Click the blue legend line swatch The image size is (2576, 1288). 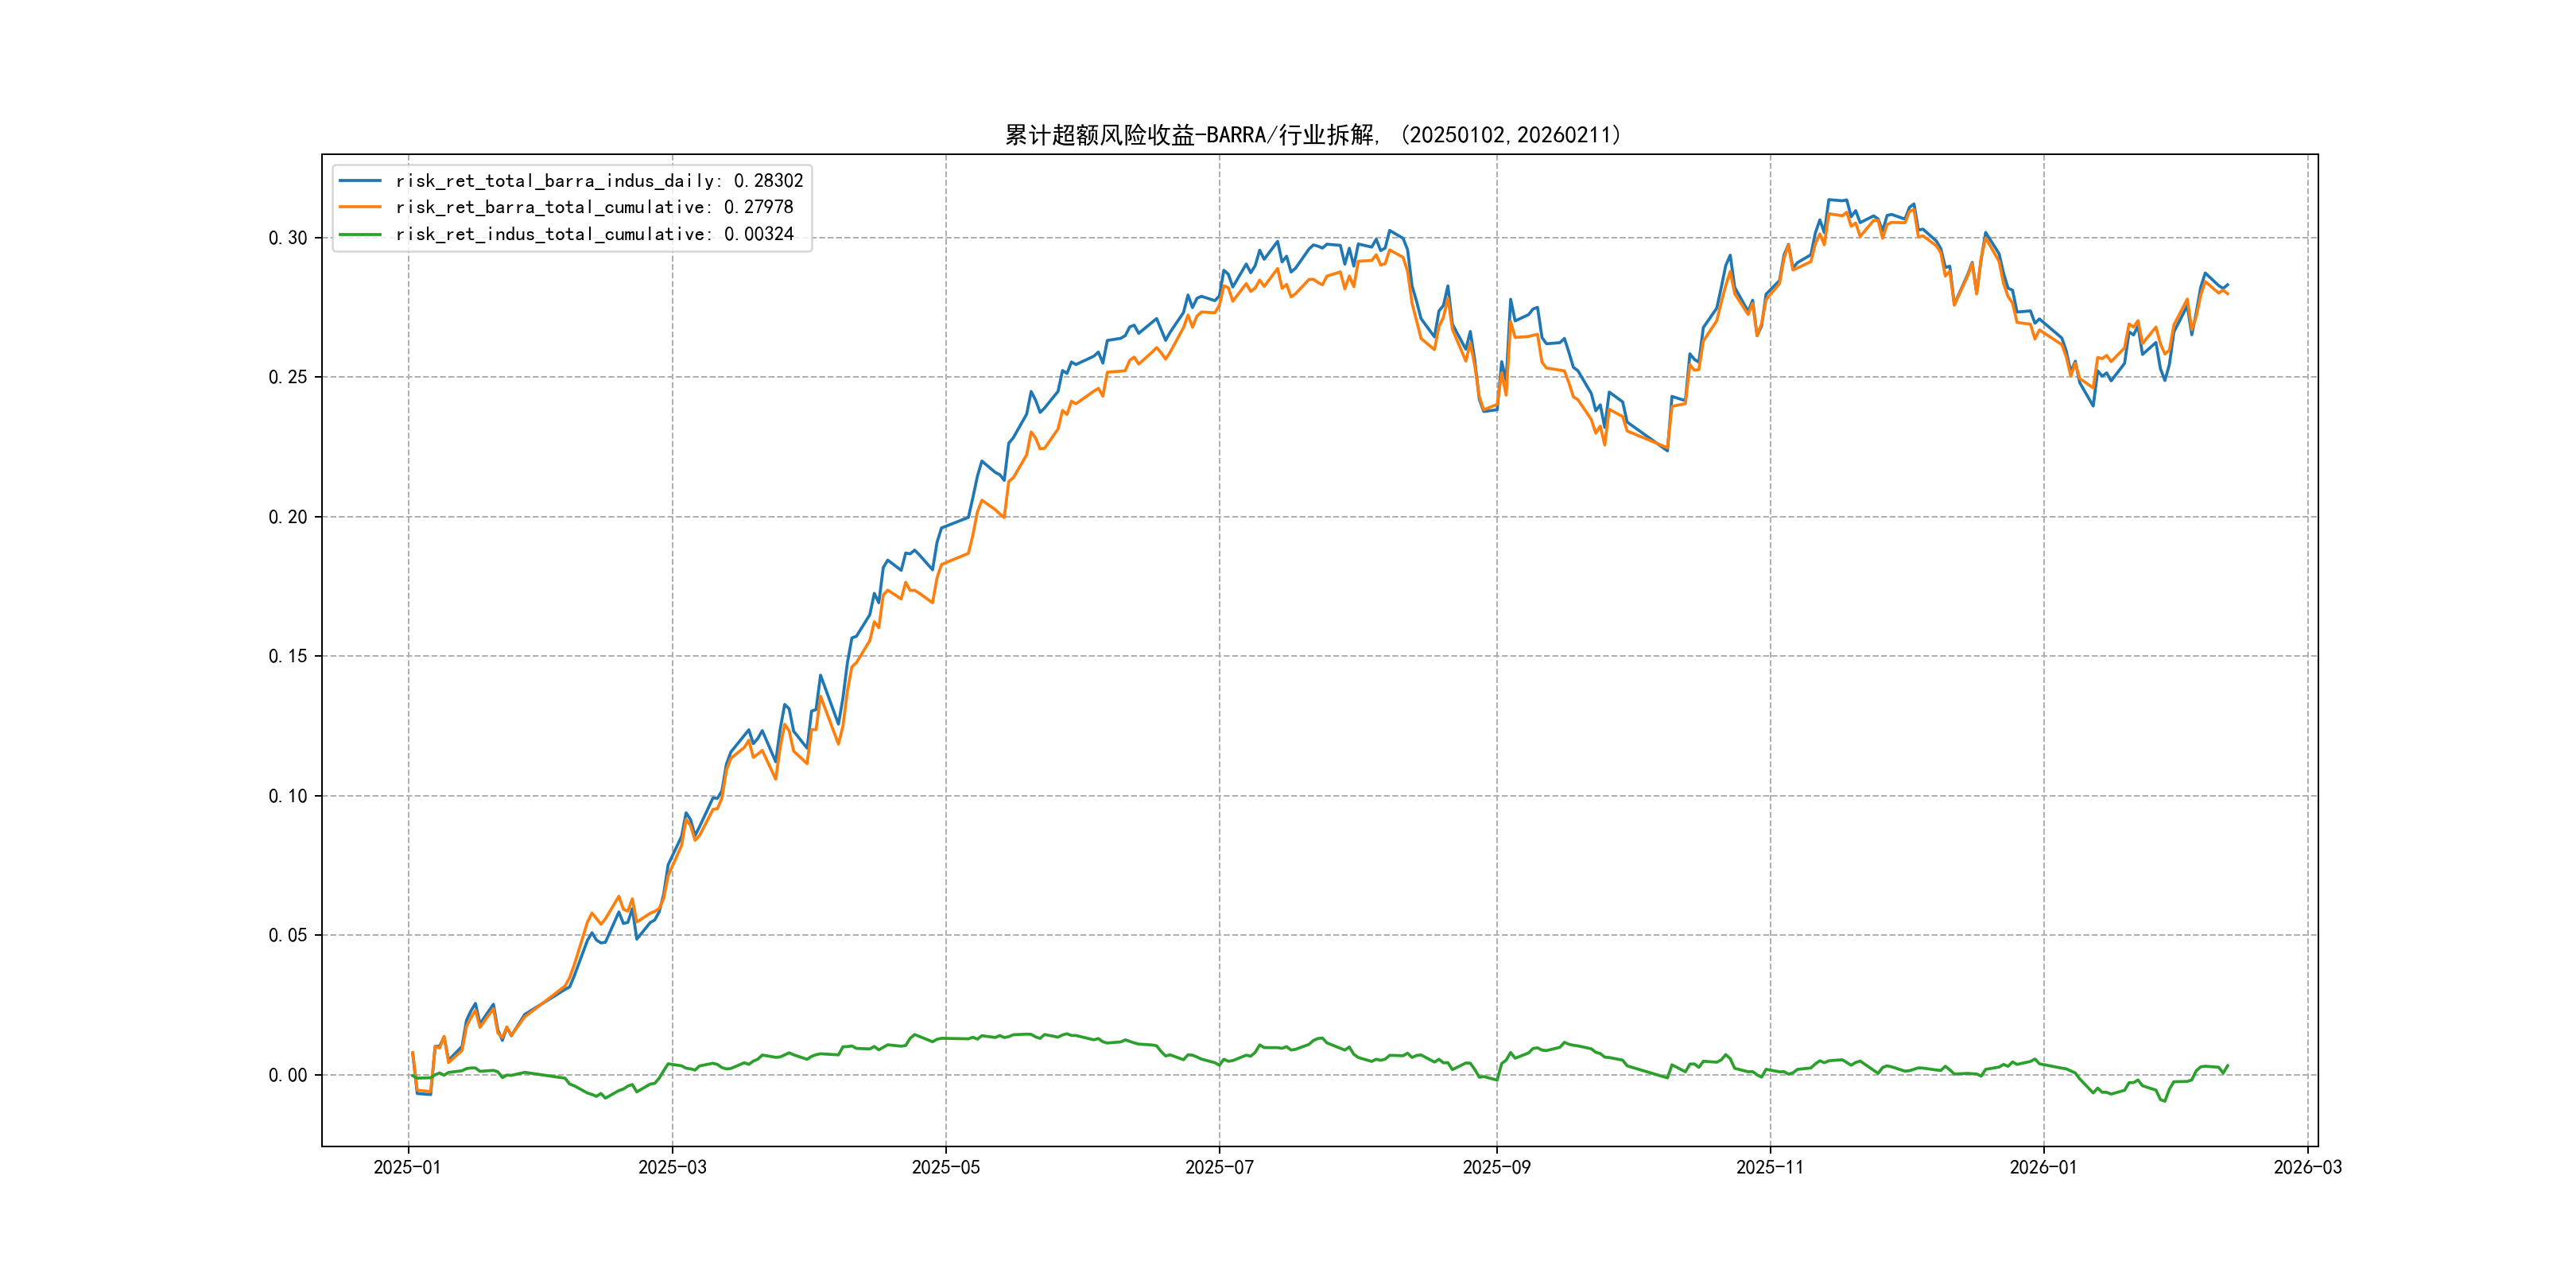point(360,181)
